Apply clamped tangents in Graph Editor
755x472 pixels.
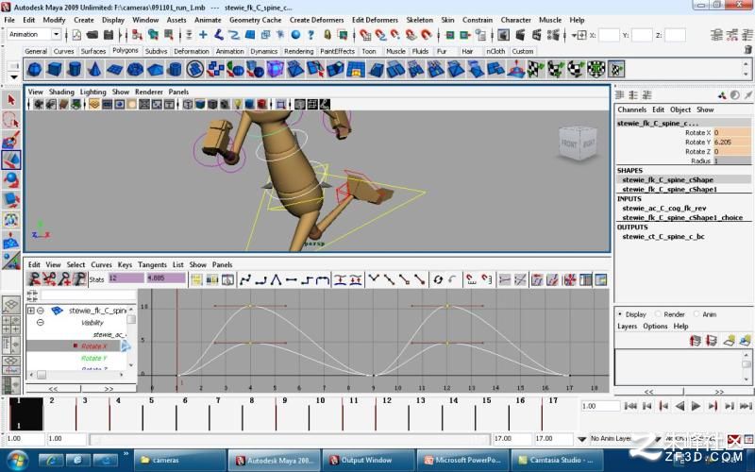[260, 279]
